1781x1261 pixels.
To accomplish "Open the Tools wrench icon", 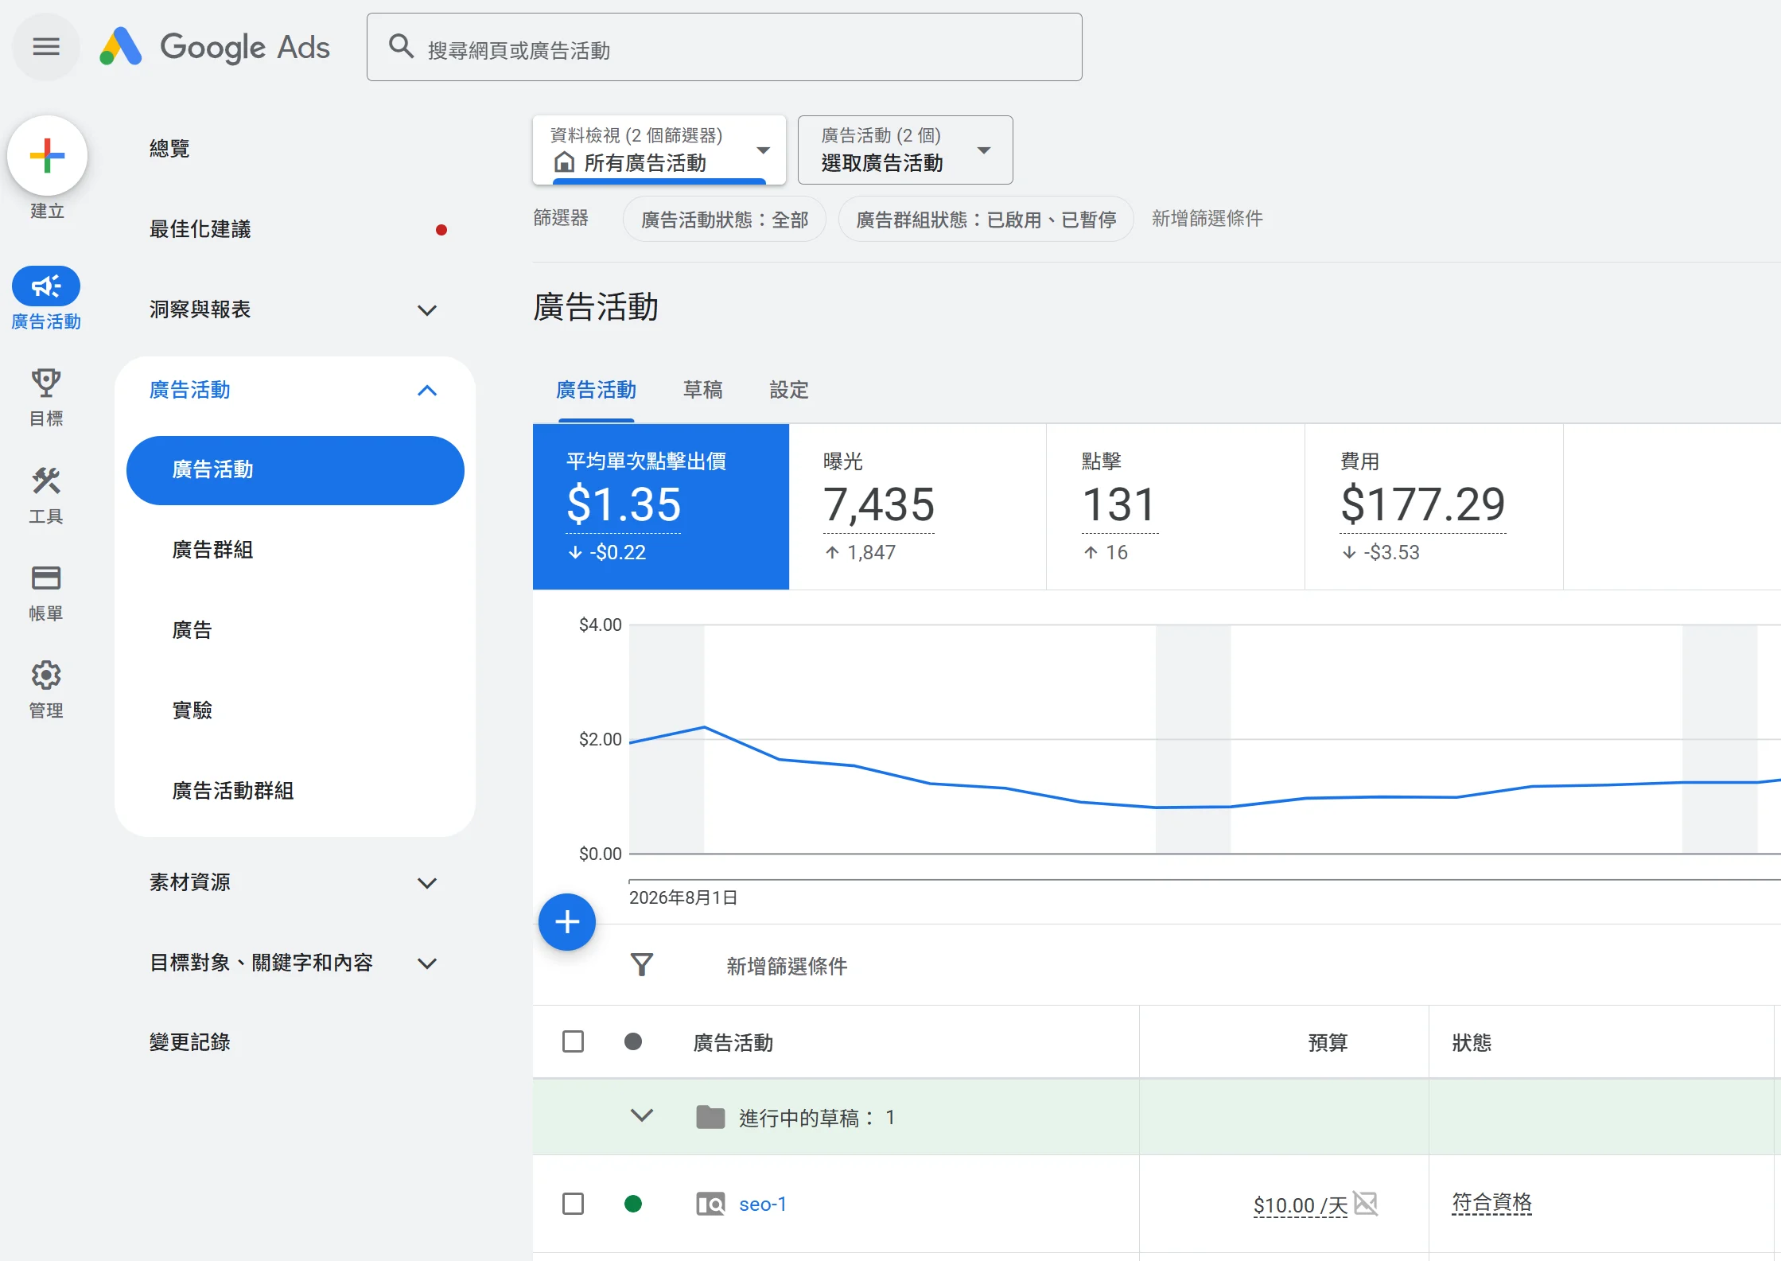I will 46,481.
